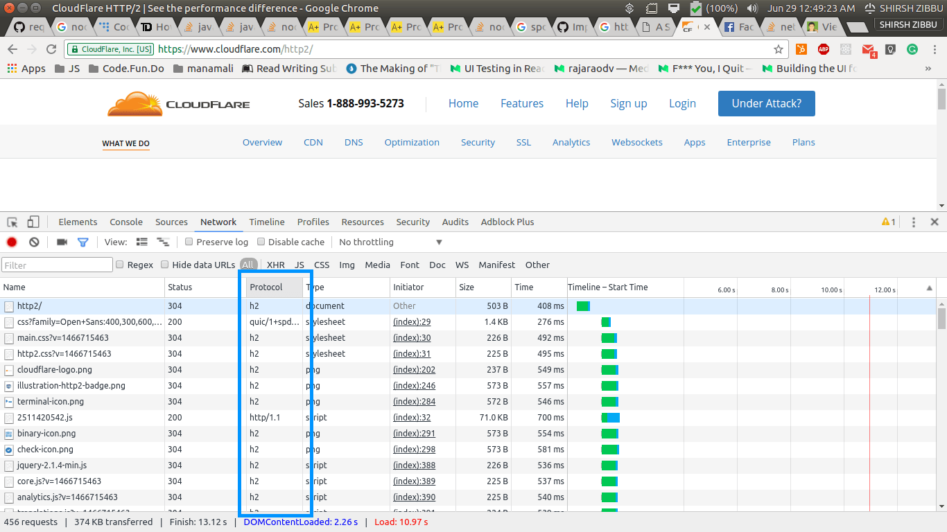
Task: Open the Adblock Plus ABP extension icon
Action: point(824,49)
